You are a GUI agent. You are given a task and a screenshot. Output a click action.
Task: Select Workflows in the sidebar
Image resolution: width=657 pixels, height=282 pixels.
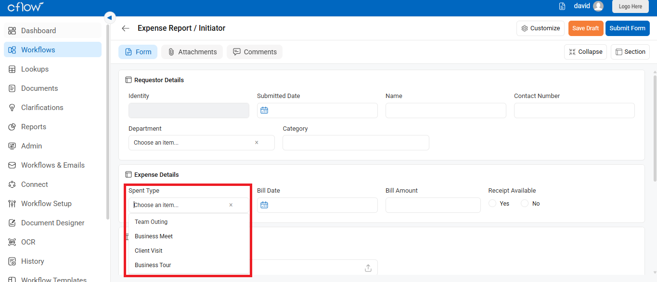(52, 49)
